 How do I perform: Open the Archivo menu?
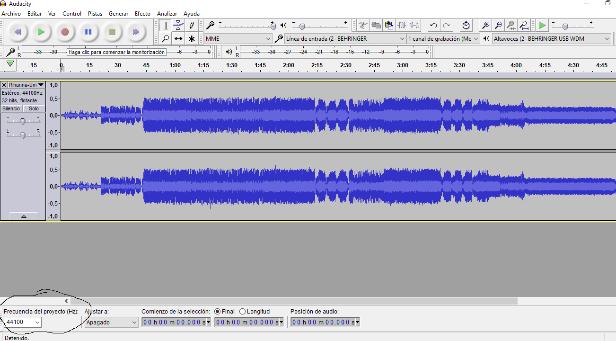click(11, 14)
